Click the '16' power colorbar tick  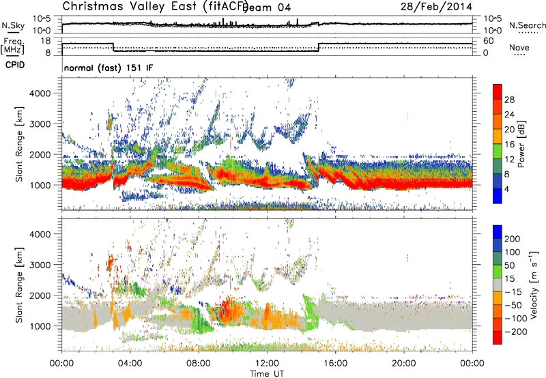coord(509,144)
